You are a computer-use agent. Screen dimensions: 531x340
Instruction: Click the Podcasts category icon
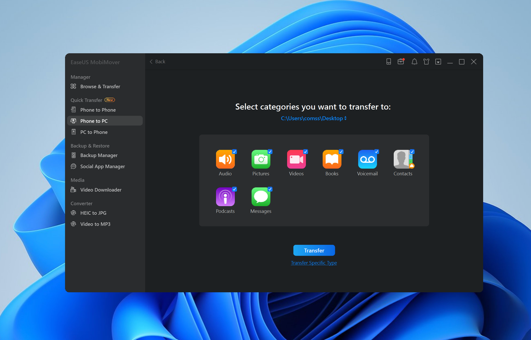[x=225, y=197]
